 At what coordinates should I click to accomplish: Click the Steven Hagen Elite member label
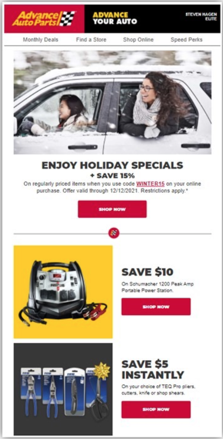[x=201, y=16]
